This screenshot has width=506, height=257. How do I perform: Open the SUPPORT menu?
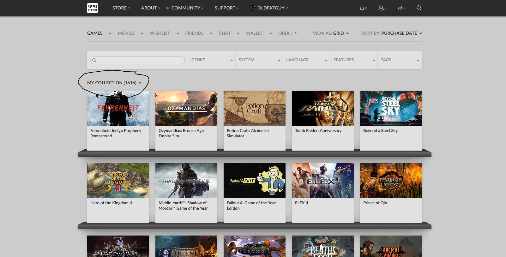coord(226,8)
